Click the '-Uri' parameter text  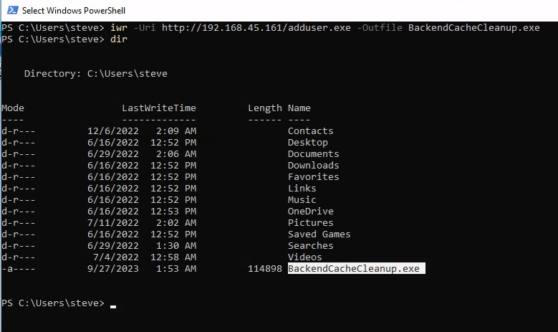click(x=145, y=28)
